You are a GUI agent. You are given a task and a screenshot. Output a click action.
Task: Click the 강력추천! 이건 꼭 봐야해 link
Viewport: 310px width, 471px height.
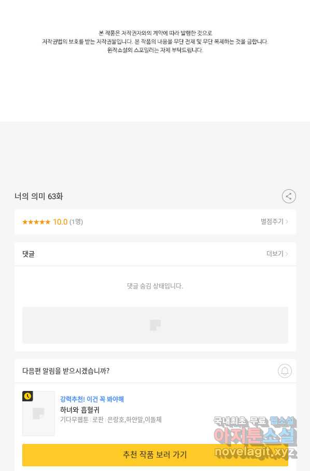(x=92, y=399)
